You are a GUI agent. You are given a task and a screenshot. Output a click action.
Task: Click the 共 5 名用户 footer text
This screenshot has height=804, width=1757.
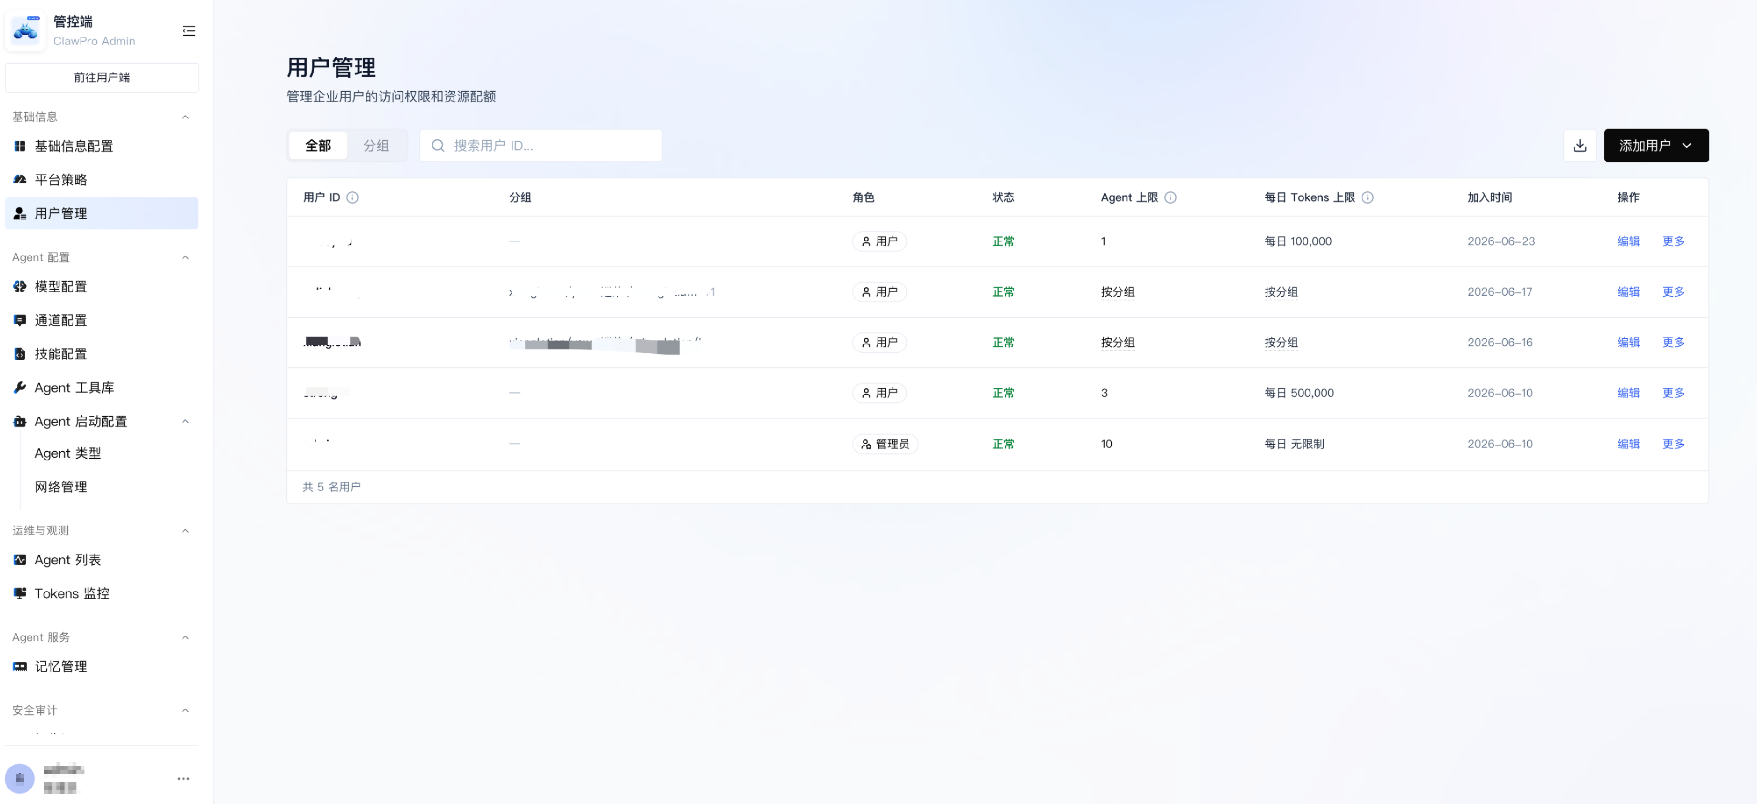tap(331, 487)
